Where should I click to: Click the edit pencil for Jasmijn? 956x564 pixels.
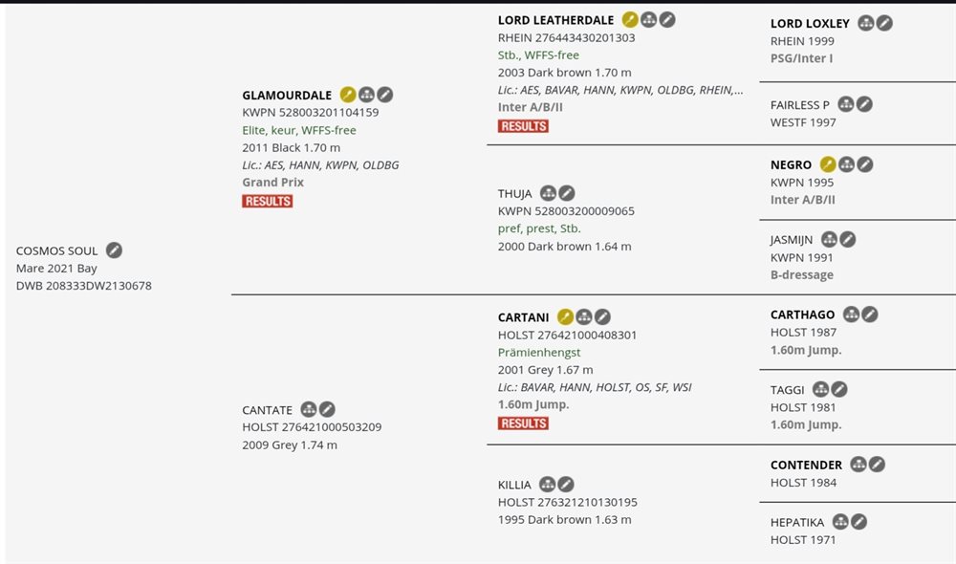click(x=848, y=239)
